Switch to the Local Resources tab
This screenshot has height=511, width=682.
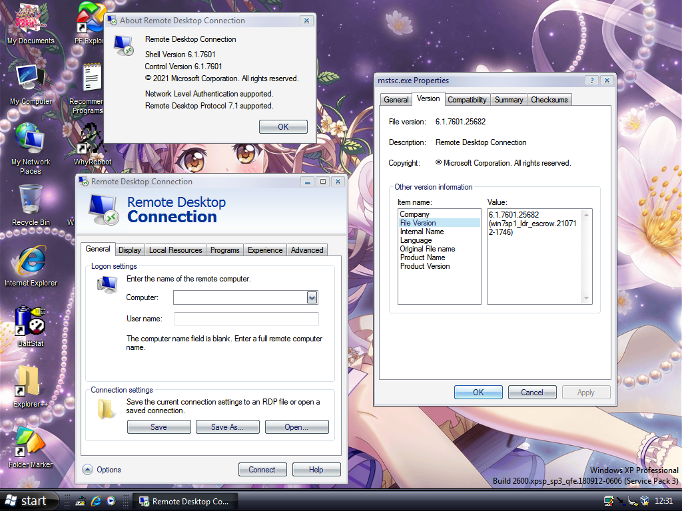(176, 250)
